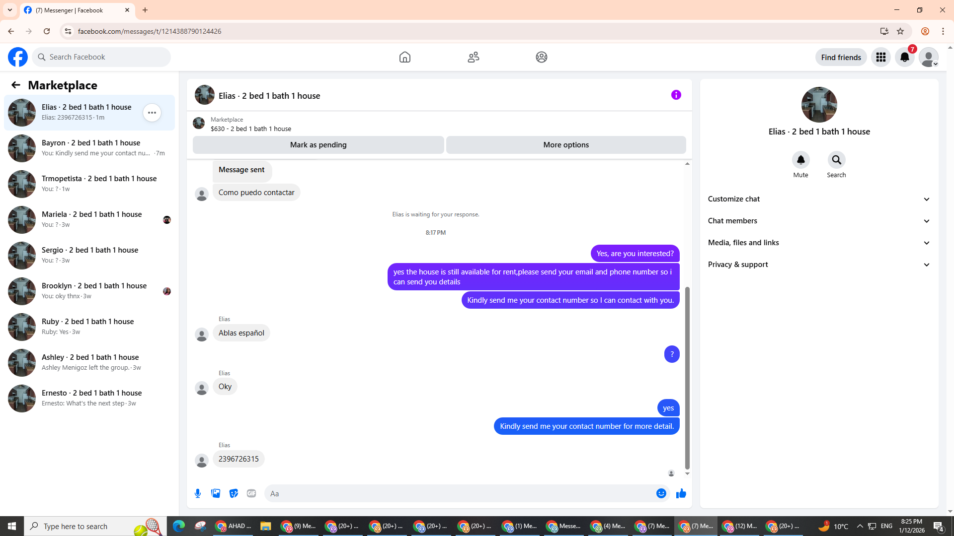Mute the Elias conversation
This screenshot has height=536, width=954.
point(800,160)
